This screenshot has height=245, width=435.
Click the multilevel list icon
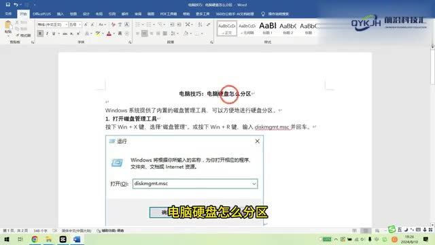coord(160,24)
